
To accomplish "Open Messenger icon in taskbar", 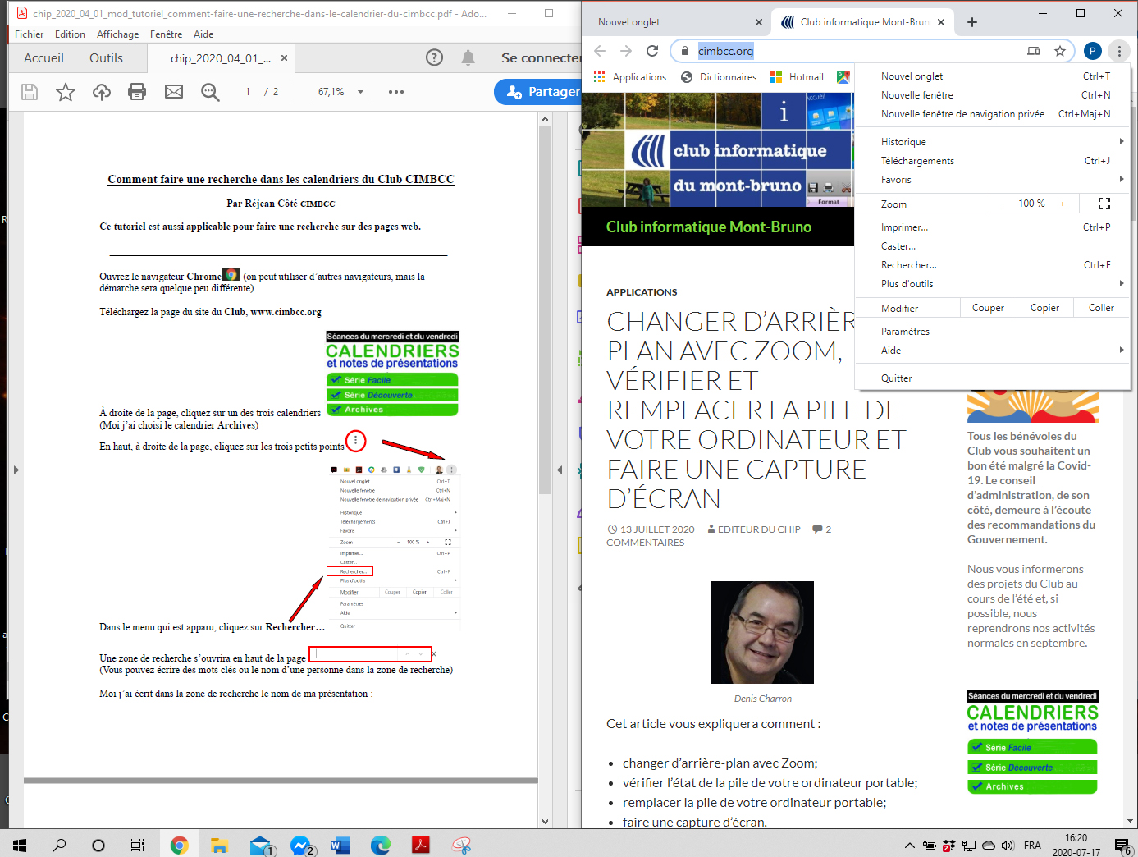I will pyautogui.click(x=301, y=845).
